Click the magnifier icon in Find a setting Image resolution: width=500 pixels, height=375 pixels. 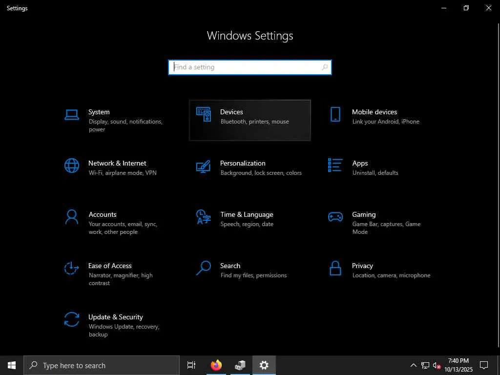pos(325,67)
